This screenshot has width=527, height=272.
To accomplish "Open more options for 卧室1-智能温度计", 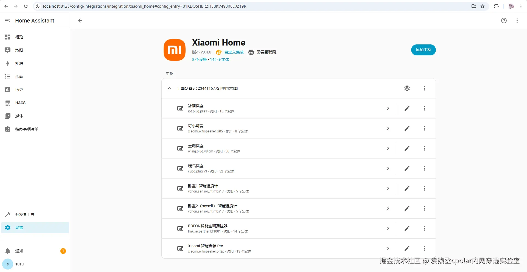I will point(425,188).
